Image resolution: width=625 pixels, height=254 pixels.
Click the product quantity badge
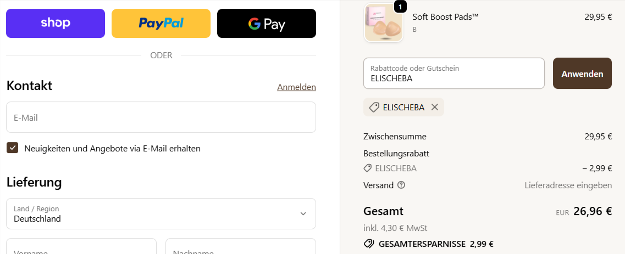[x=400, y=7]
